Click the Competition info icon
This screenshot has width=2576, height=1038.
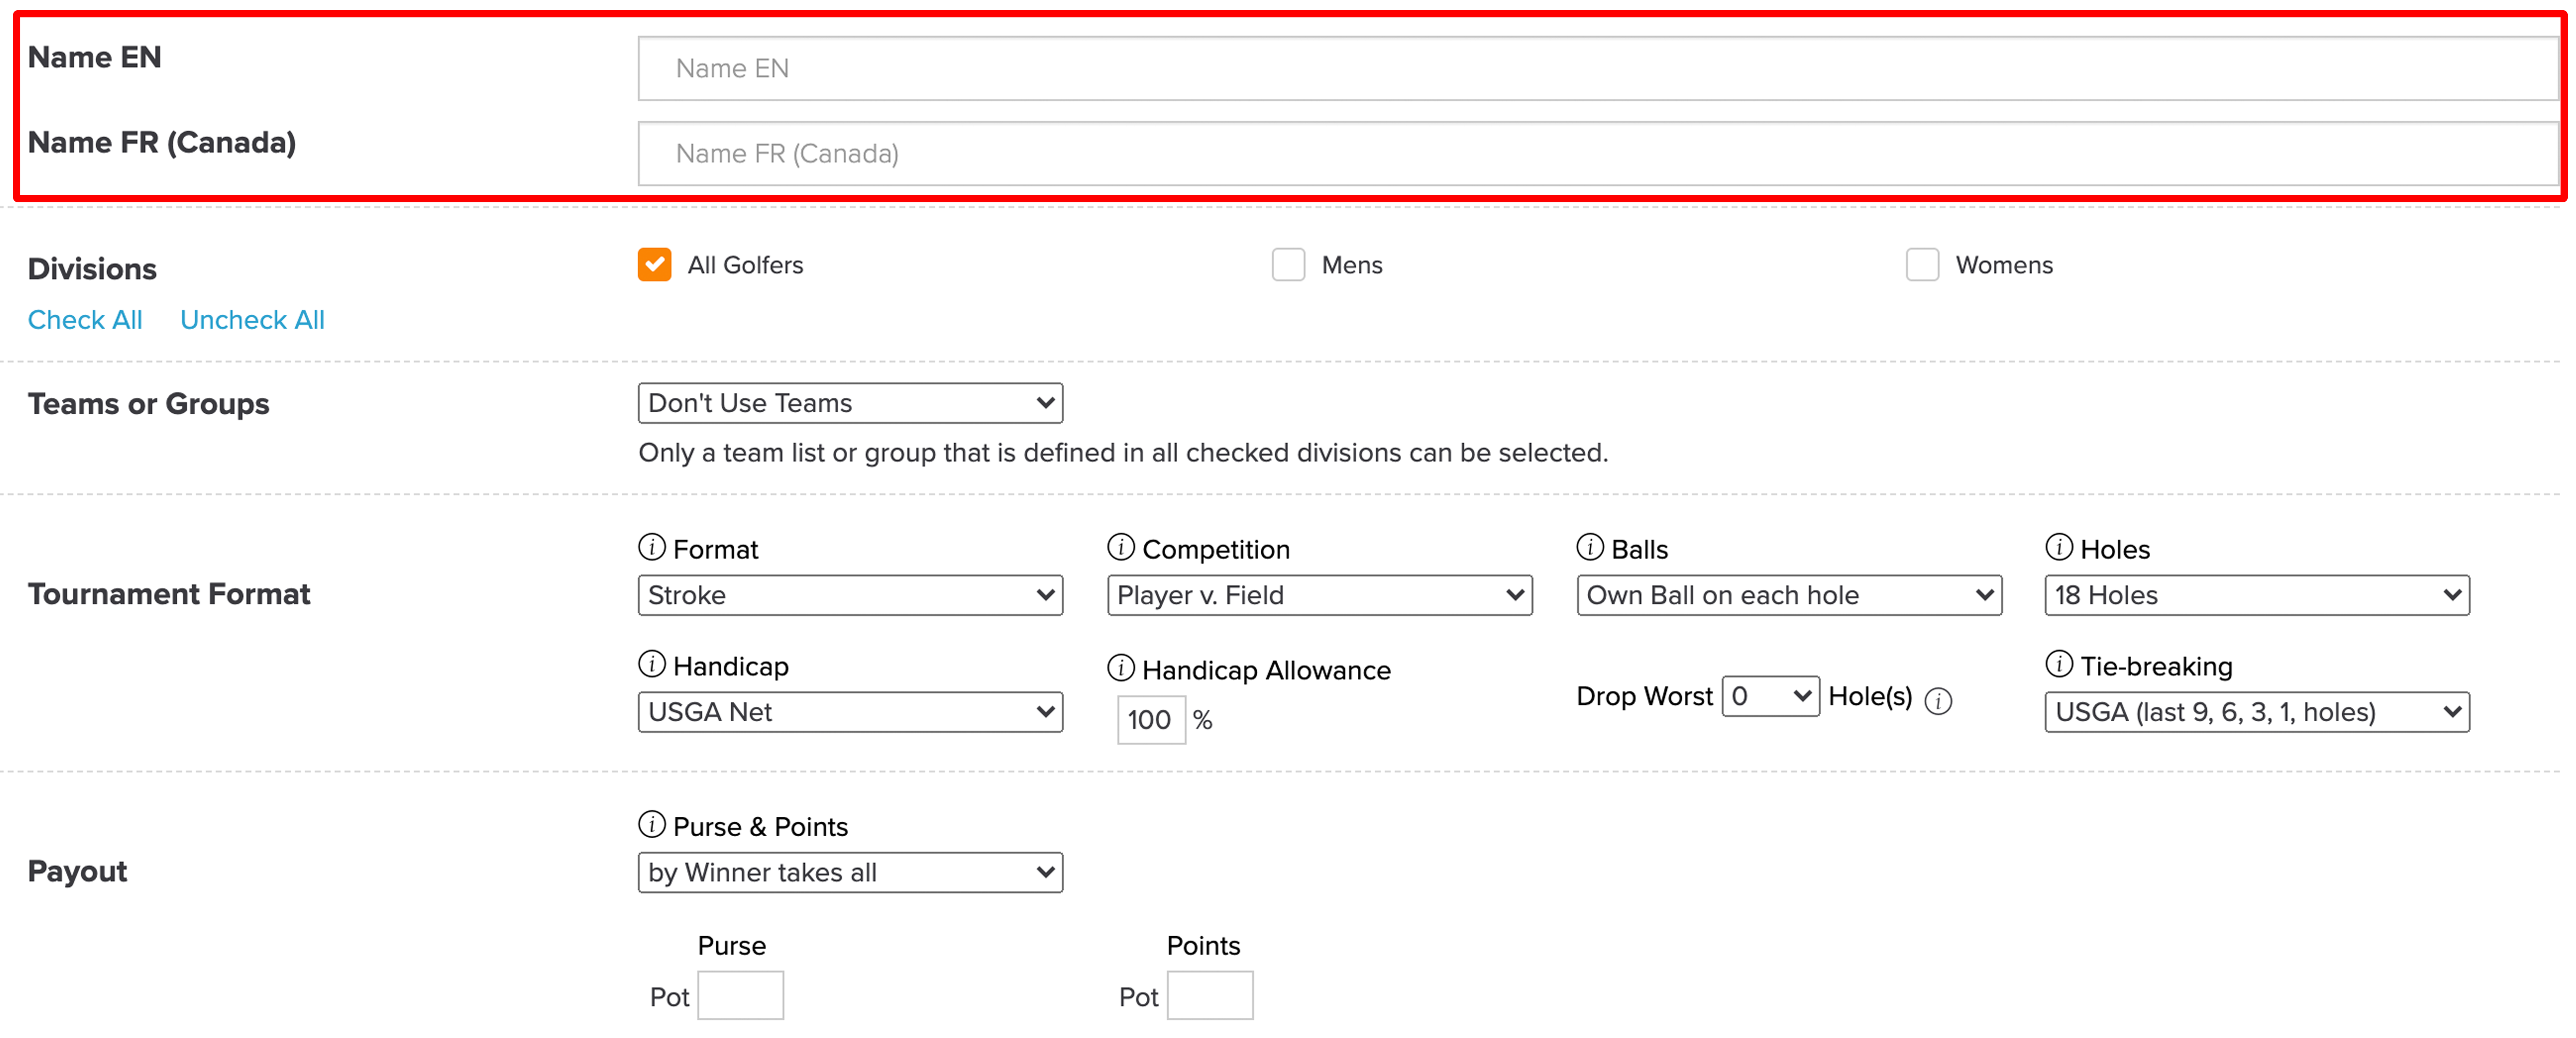[1121, 547]
